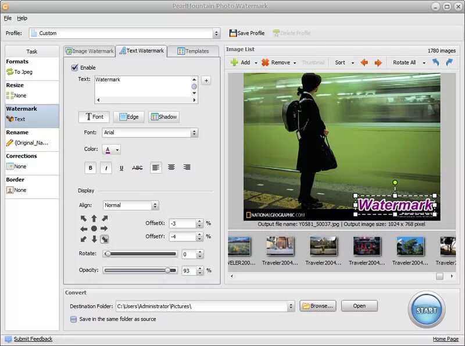Click the Browse... button
Viewport: 465px width, 346px height.
point(318,306)
